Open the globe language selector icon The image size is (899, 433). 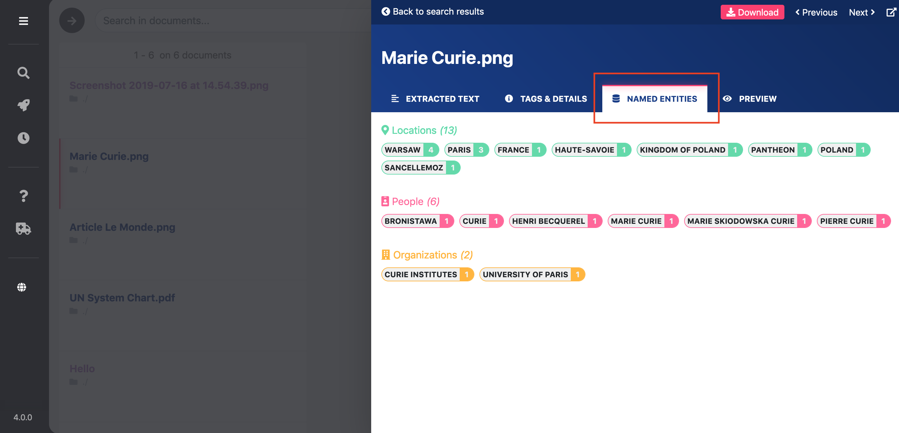click(x=22, y=287)
